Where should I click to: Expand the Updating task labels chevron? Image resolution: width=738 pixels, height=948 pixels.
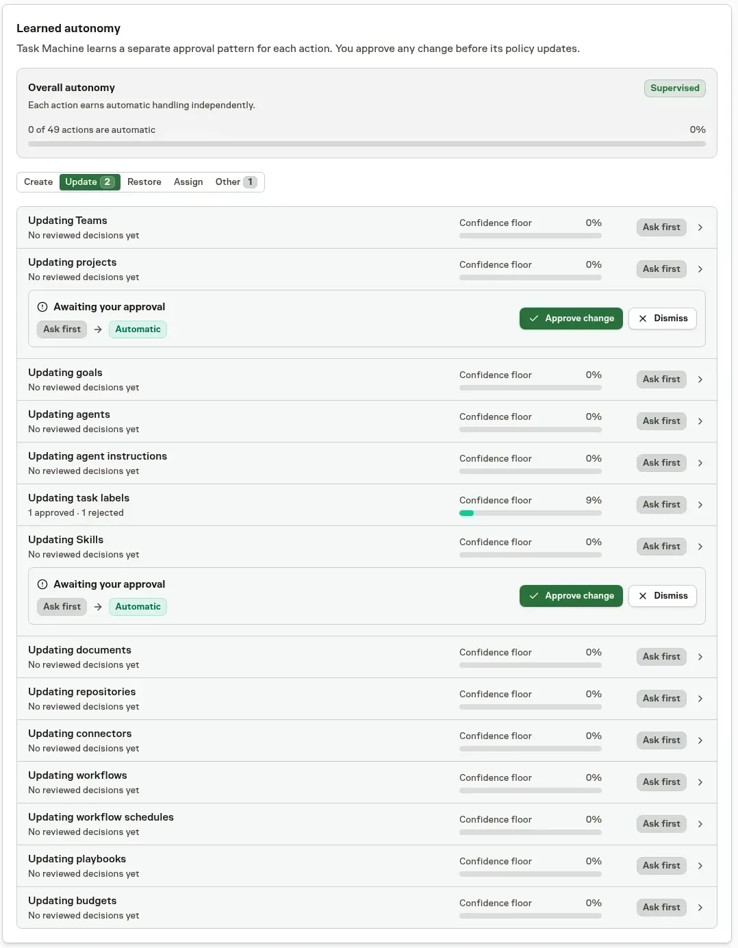[700, 505]
